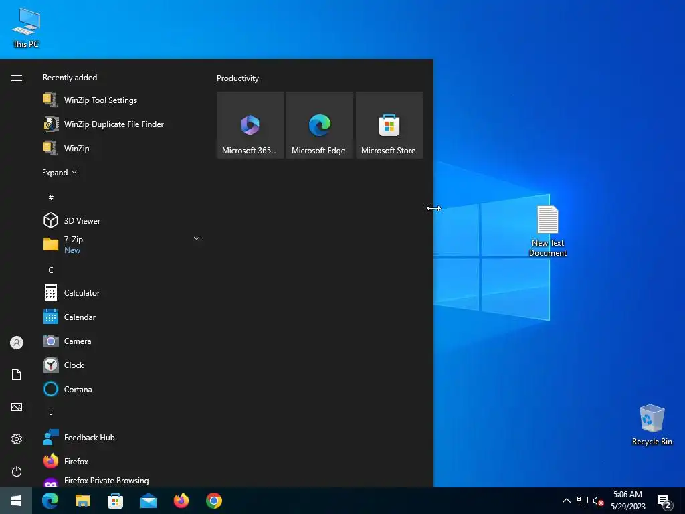Open the Microsoft 365 tile
Image resolution: width=685 pixels, height=514 pixels.
point(250,125)
